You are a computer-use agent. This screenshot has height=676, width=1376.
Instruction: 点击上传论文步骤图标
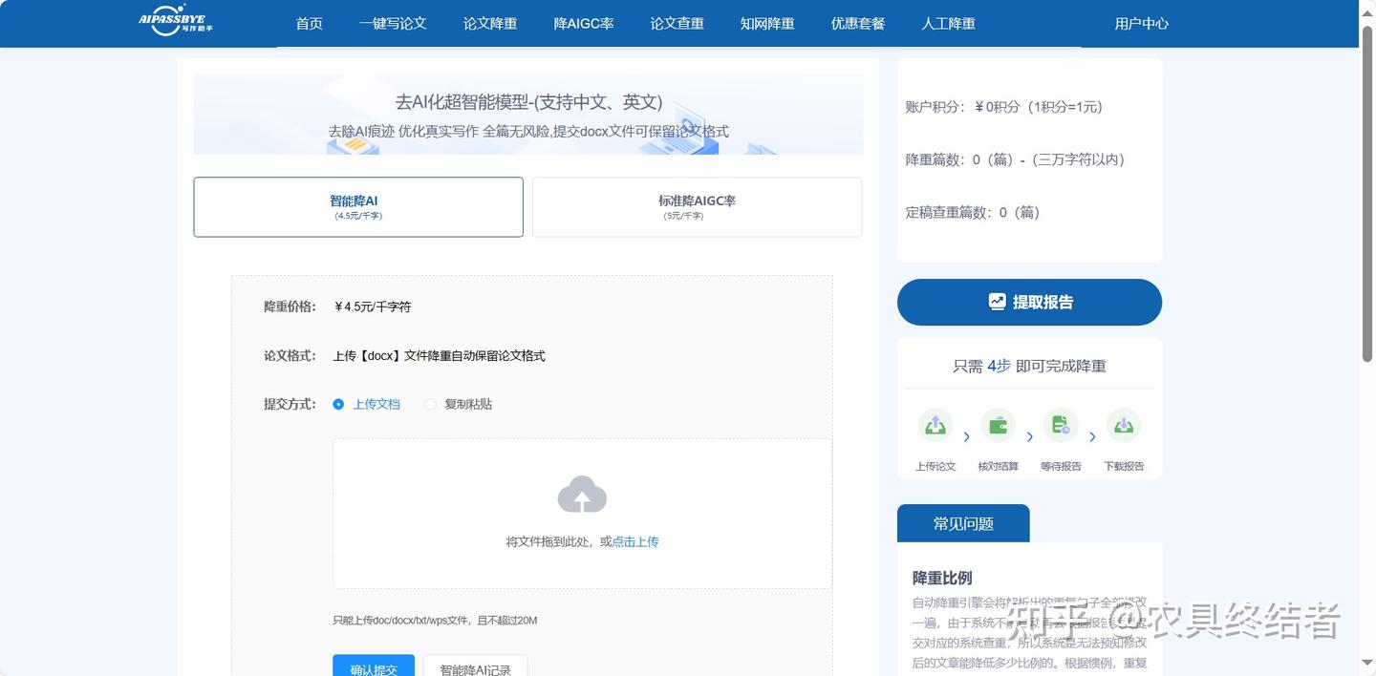pos(935,425)
